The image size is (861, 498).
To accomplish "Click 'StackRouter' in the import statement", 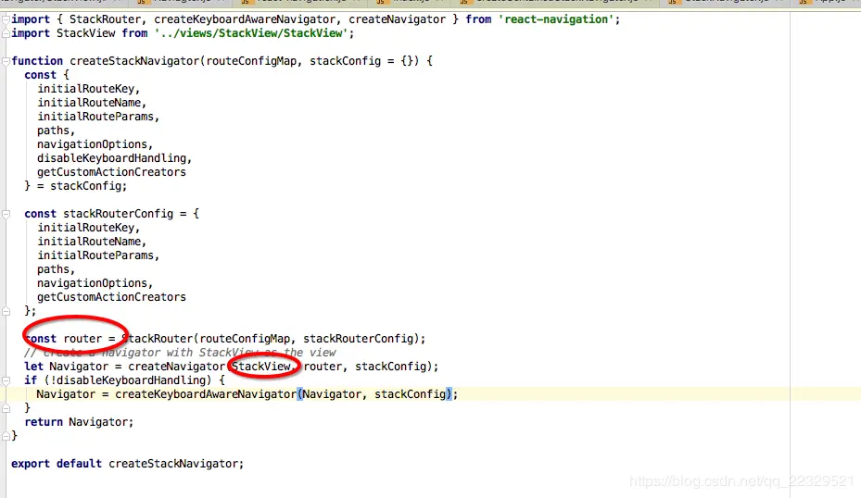I will pyautogui.click(x=105, y=19).
